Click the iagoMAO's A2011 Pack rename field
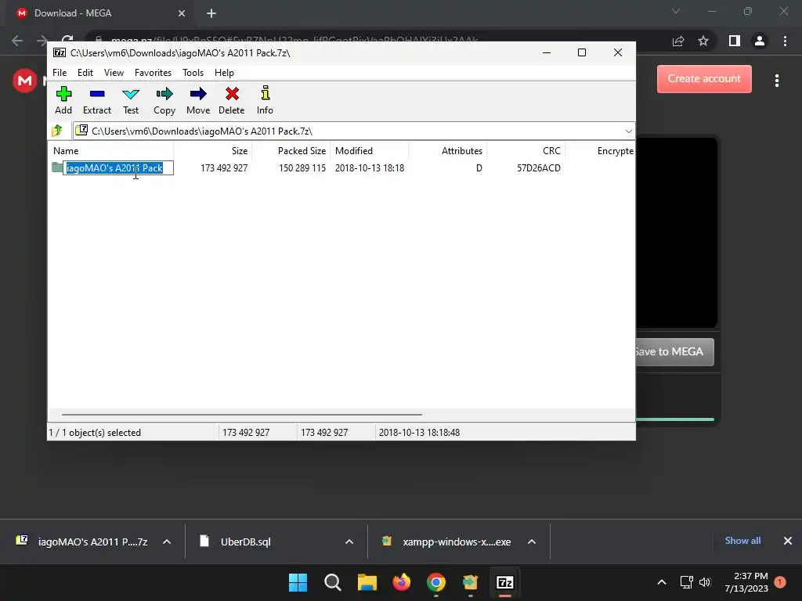 coord(118,168)
